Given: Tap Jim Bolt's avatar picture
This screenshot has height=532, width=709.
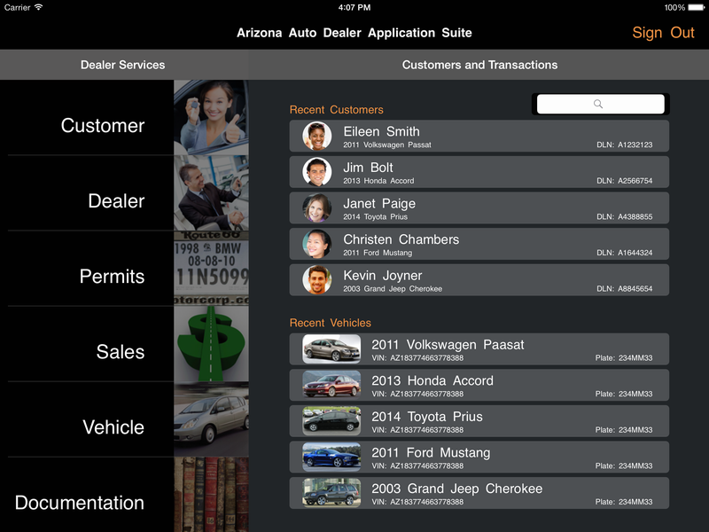Looking at the screenshot, I should (x=317, y=172).
